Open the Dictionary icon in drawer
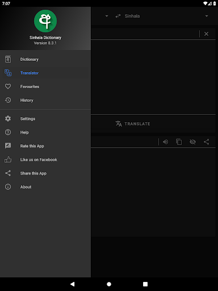This screenshot has width=218, height=291. click(8, 59)
